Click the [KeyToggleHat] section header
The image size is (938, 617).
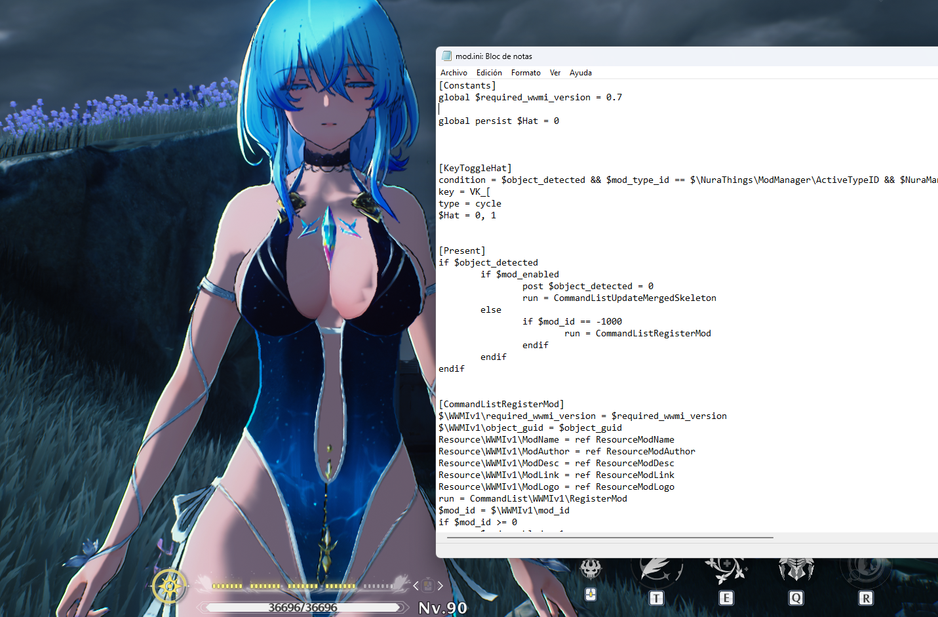click(475, 169)
